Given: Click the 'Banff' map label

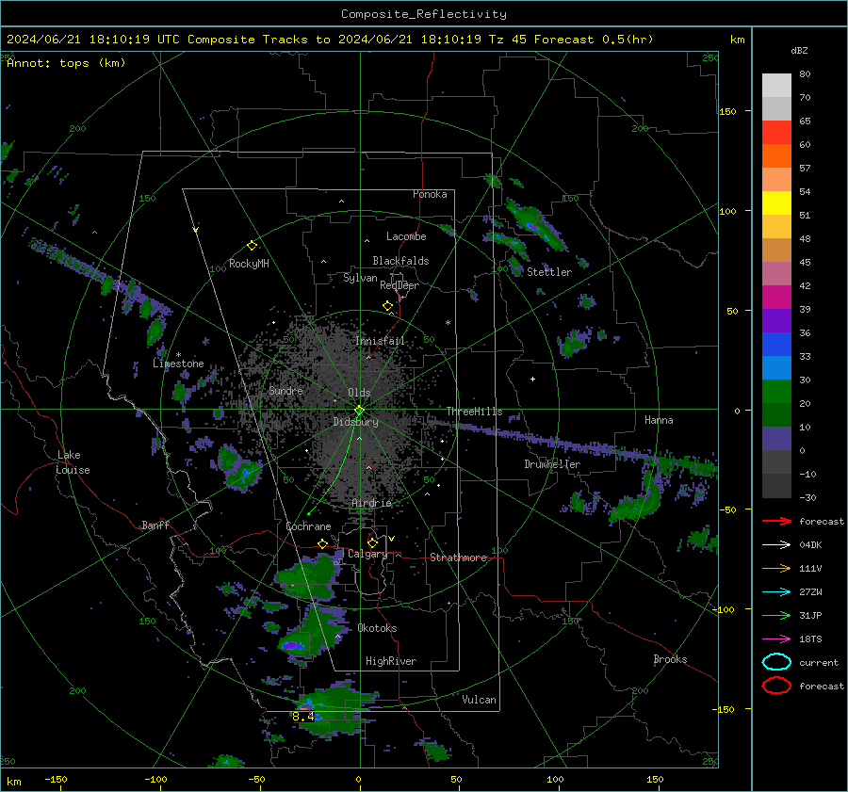Looking at the screenshot, I should 155,525.
